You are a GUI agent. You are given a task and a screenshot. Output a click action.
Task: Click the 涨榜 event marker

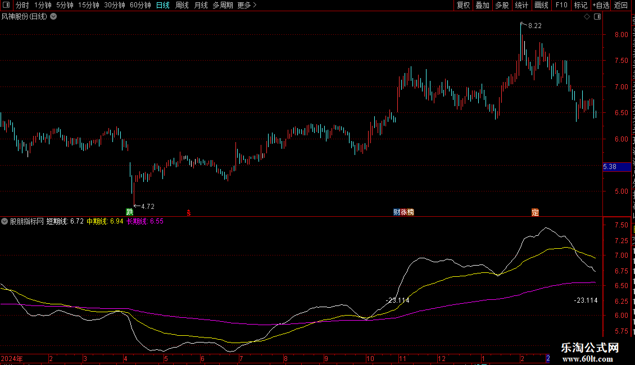(x=407, y=212)
